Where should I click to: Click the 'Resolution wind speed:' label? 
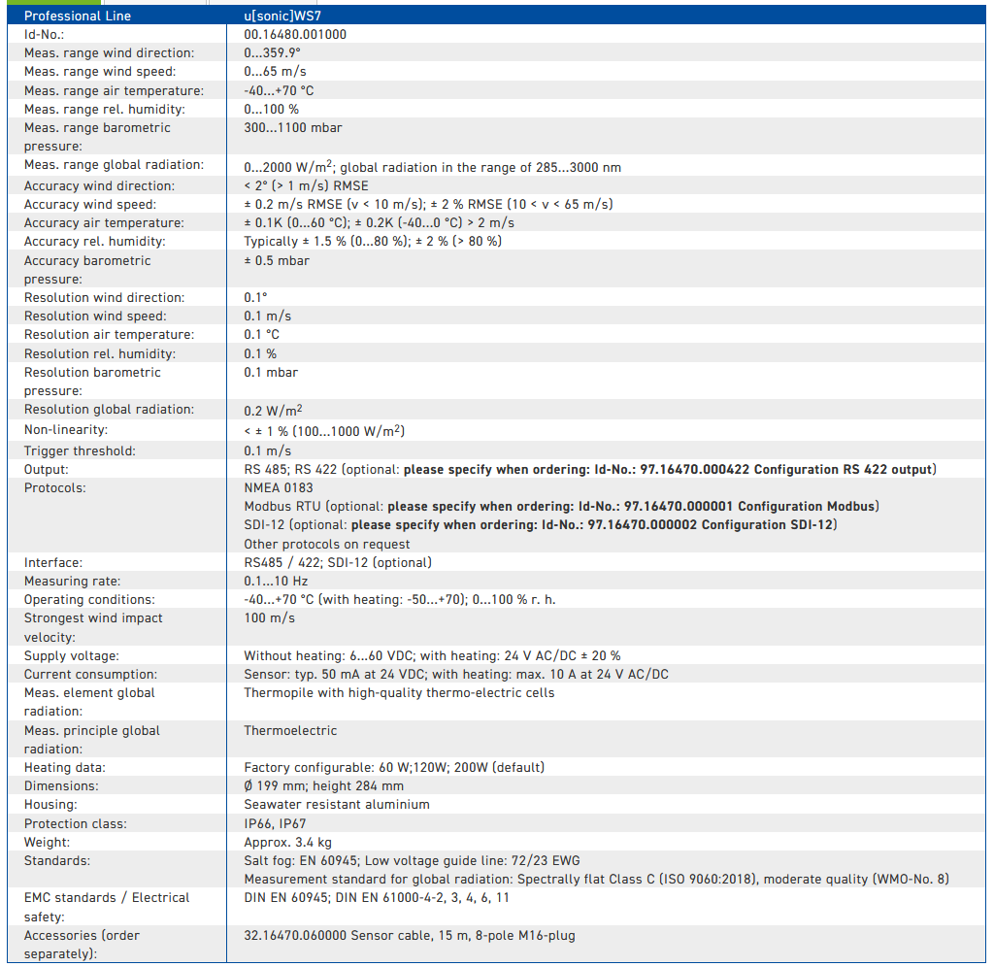point(95,316)
